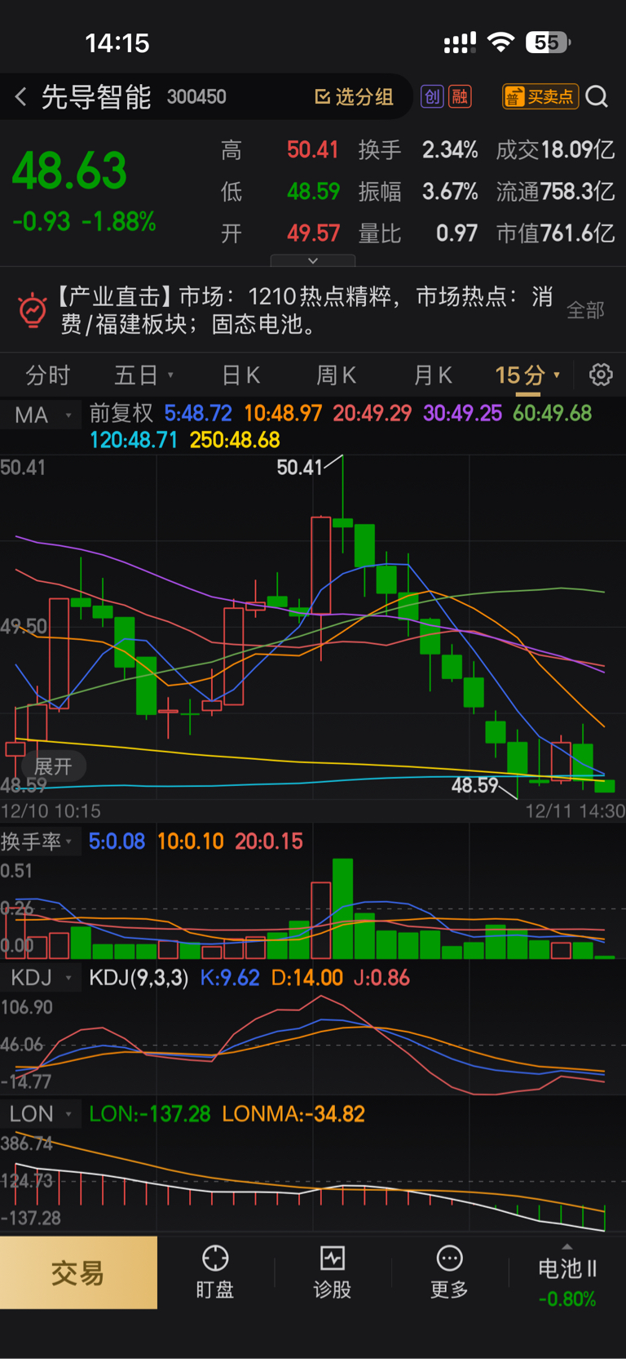Tap the K:9.62 value
This screenshot has height=1359, width=626.
[x=230, y=978]
